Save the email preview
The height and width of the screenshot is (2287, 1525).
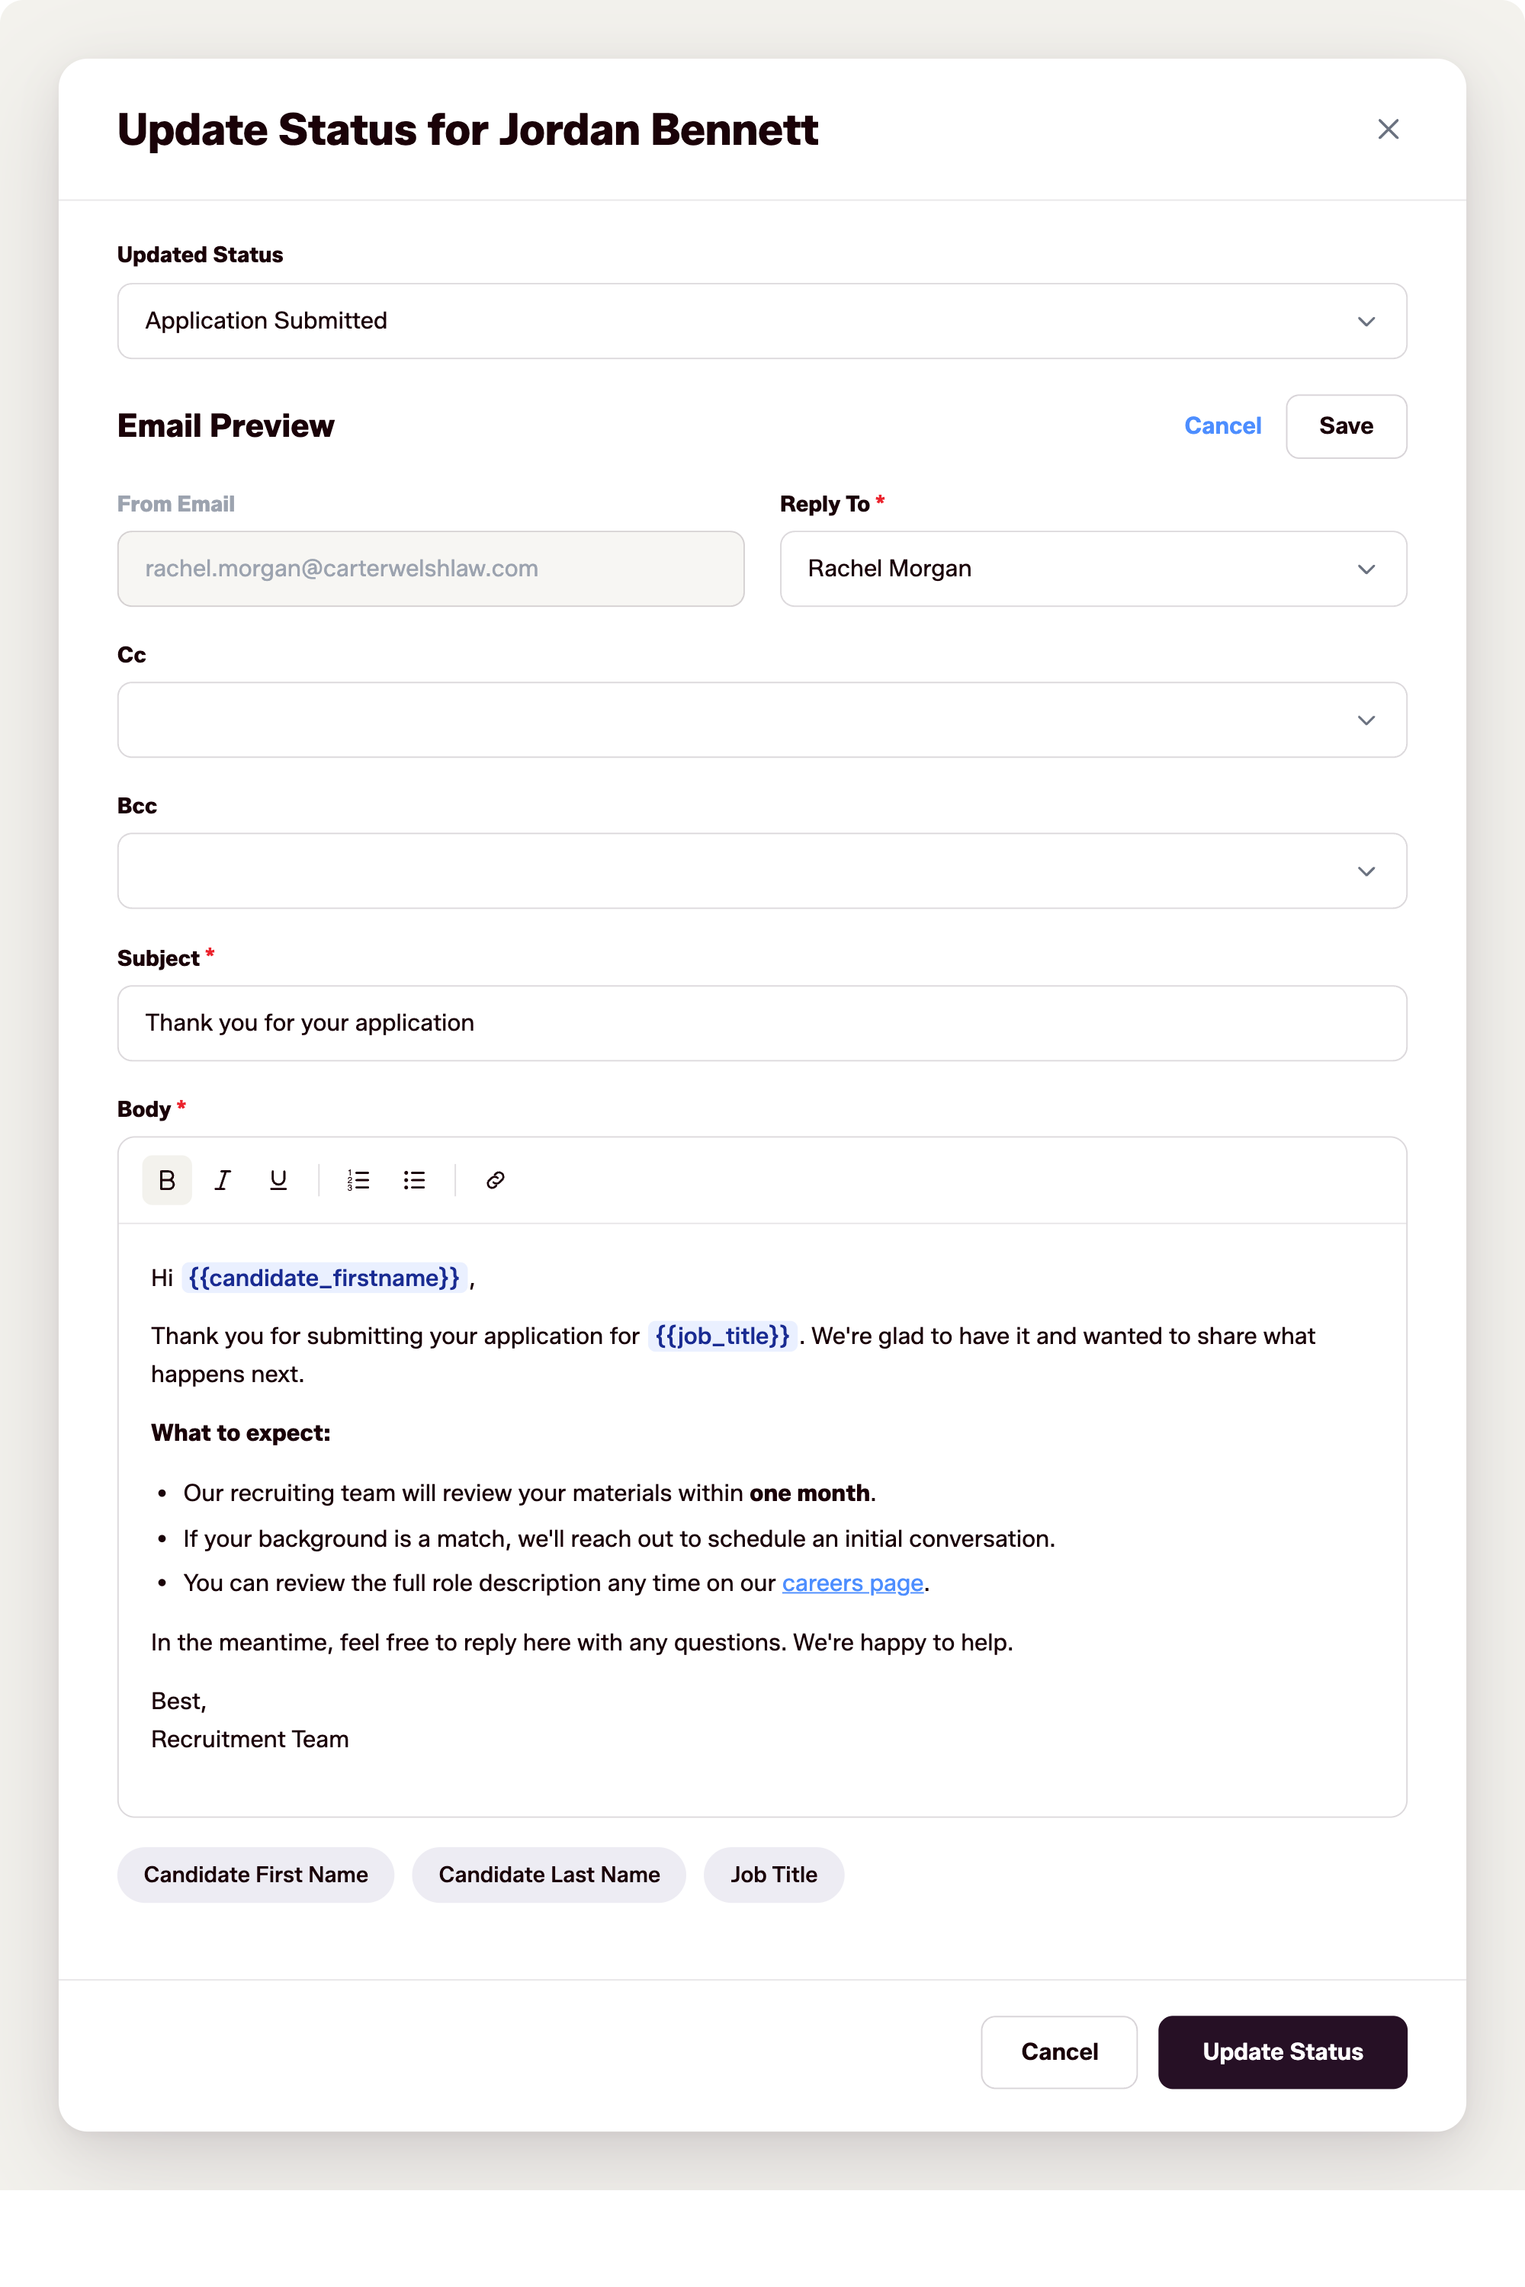pos(1346,426)
